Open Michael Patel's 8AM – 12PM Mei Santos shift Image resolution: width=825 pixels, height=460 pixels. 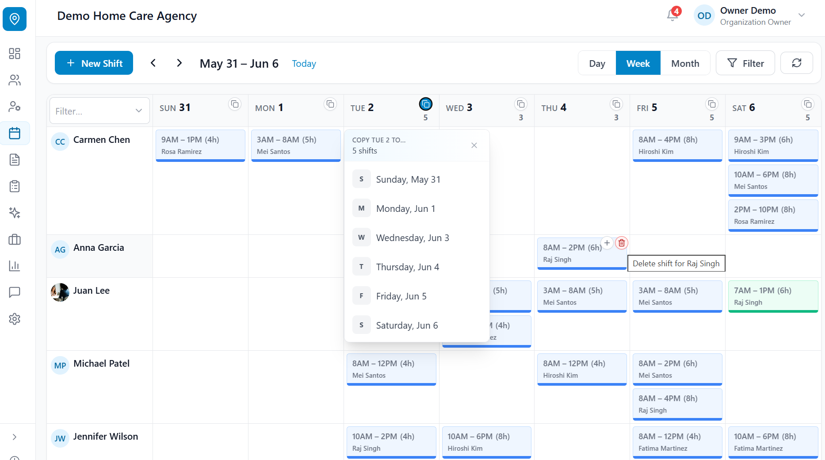pos(391,369)
